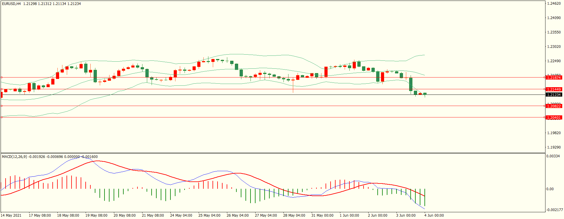Click the 14 May 2021 date label

[x=11, y=215]
